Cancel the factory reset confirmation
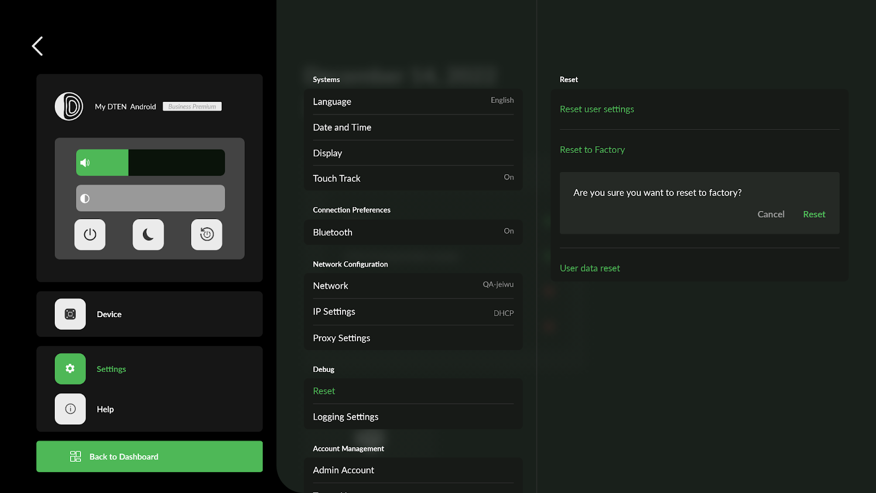 (x=771, y=214)
